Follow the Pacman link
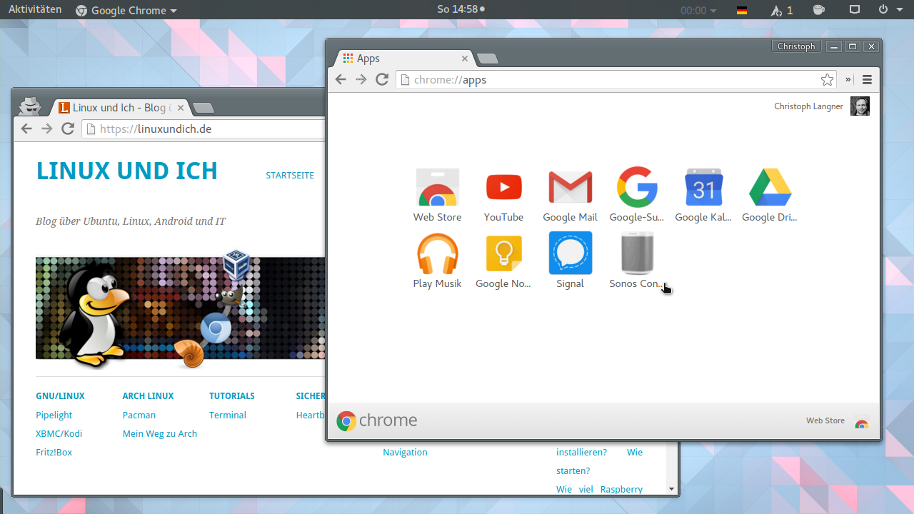The width and height of the screenshot is (914, 514). click(139, 415)
